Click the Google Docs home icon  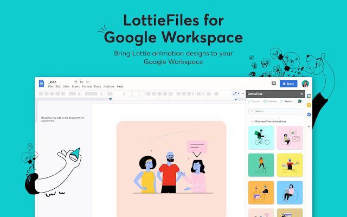click(x=41, y=84)
